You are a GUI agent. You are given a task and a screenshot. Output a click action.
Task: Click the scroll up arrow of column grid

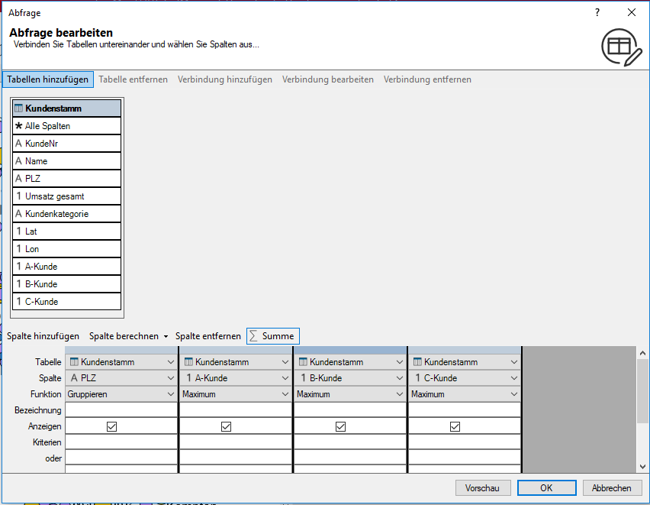pyautogui.click(x=642, y=353)
